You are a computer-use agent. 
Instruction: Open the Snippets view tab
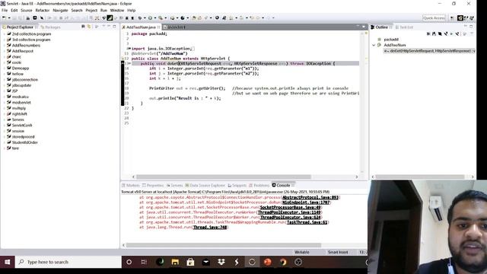coord(237,185)
